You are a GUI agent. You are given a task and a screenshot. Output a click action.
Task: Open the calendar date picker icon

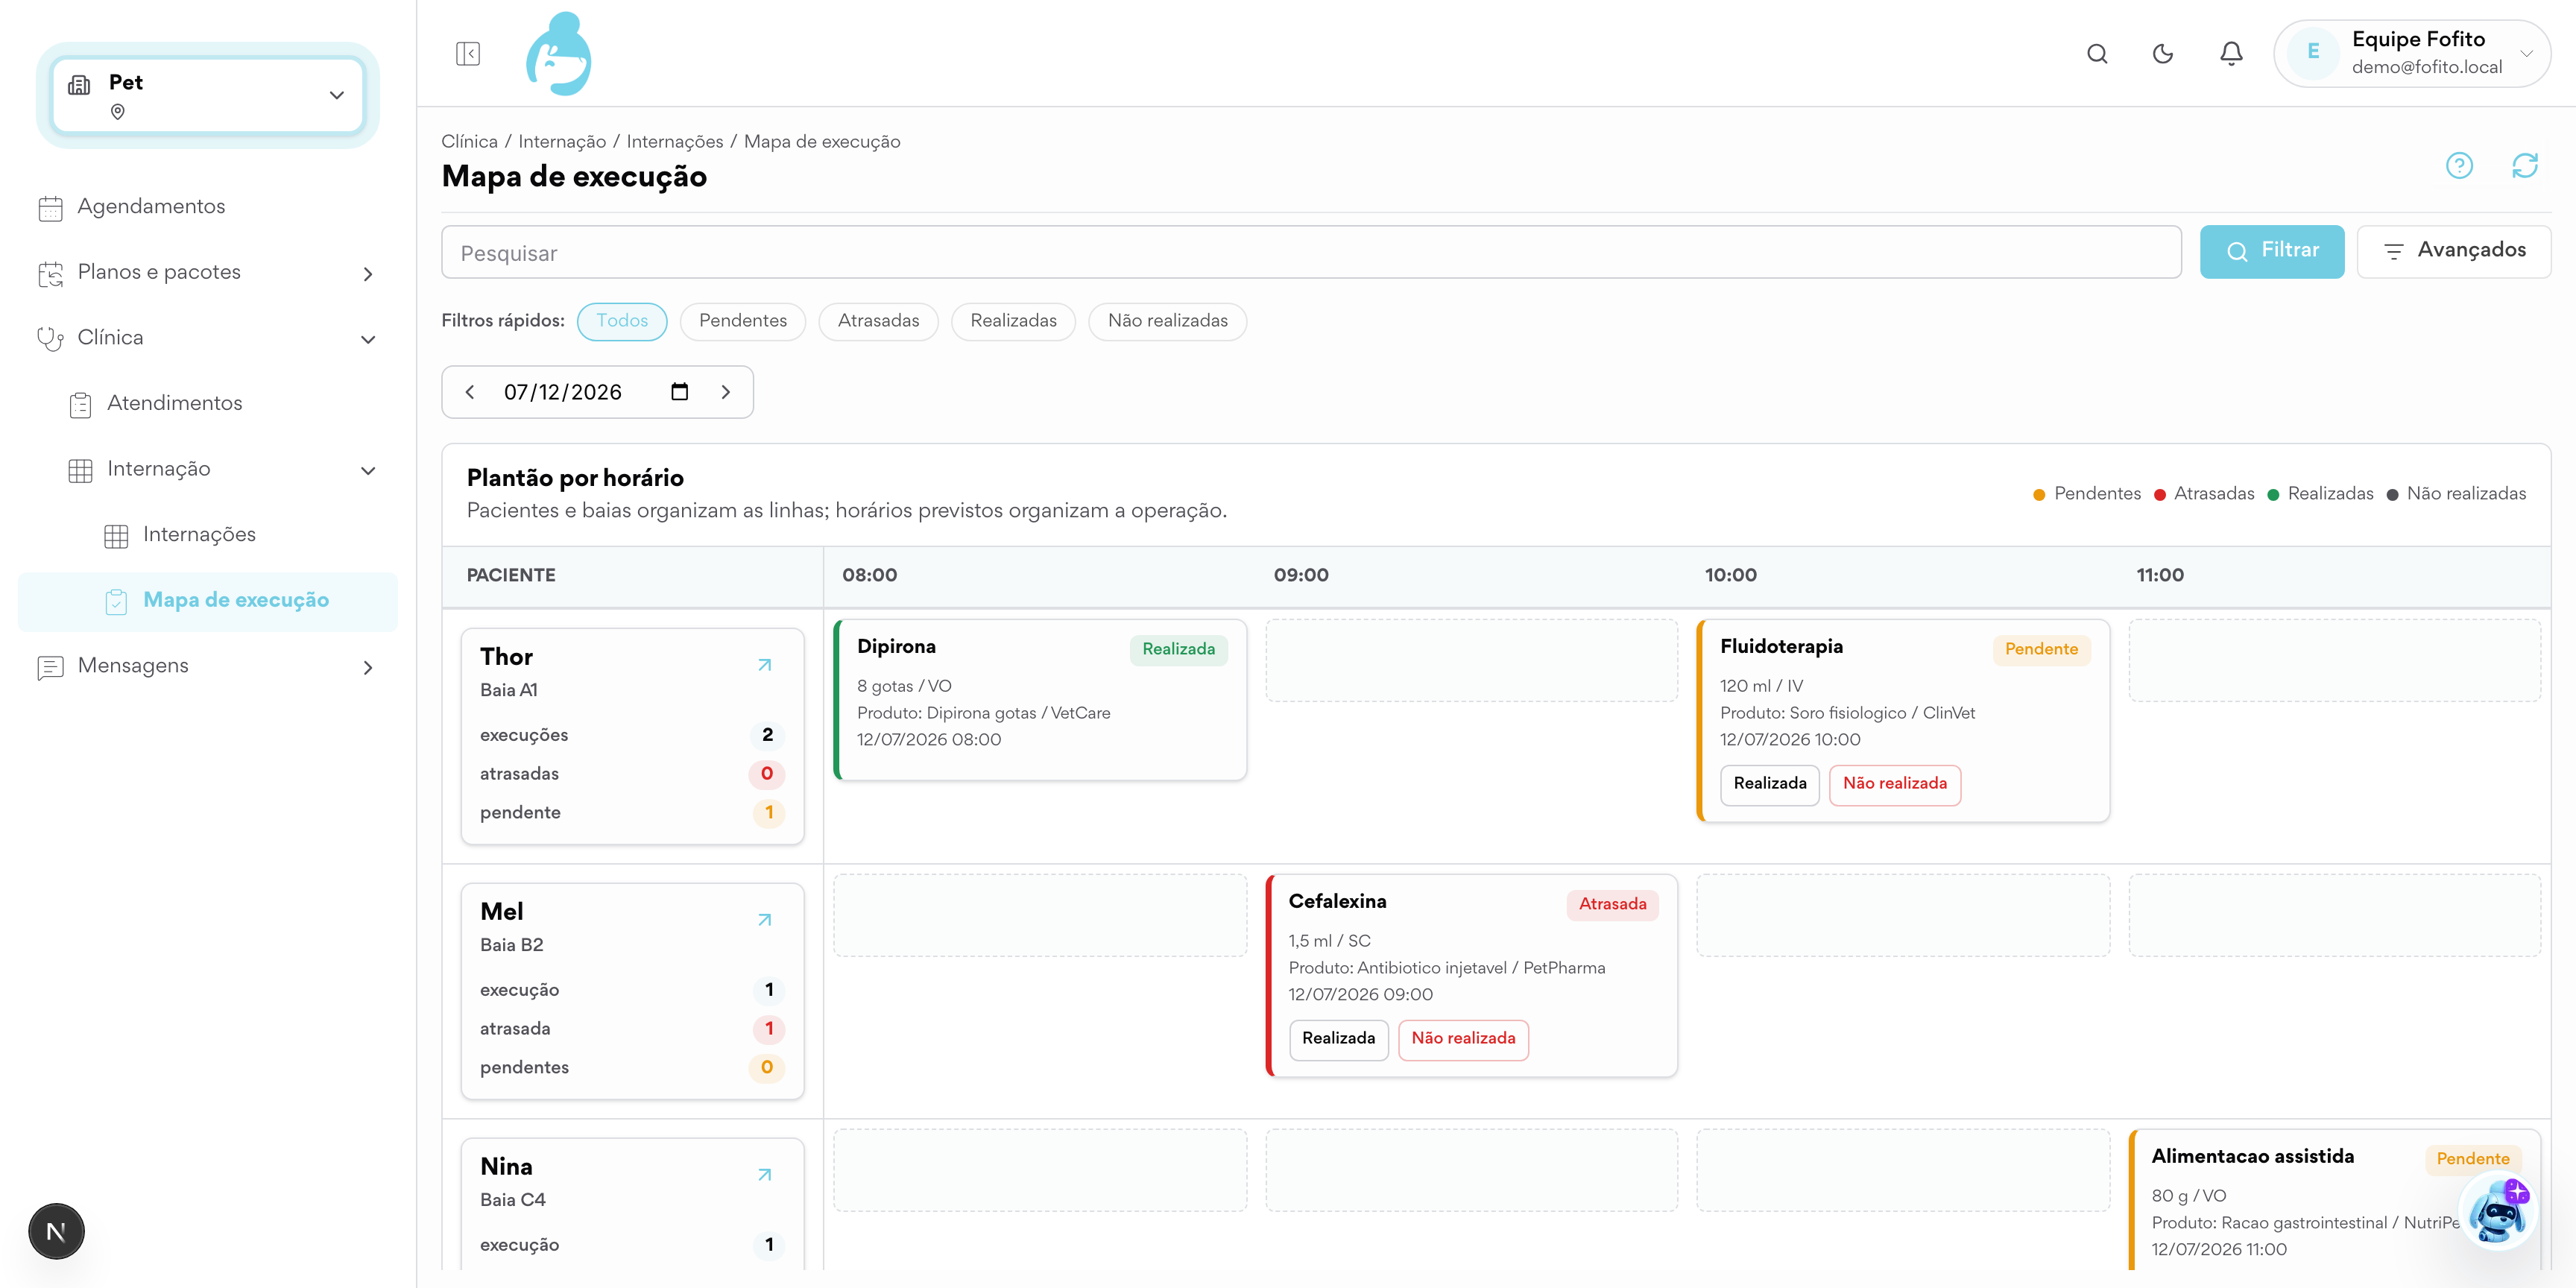point(680,392)
